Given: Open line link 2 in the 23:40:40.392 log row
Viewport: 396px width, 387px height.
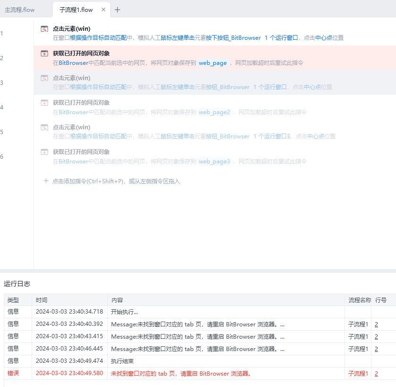Looking at the screenshot, I should [376, 324].
